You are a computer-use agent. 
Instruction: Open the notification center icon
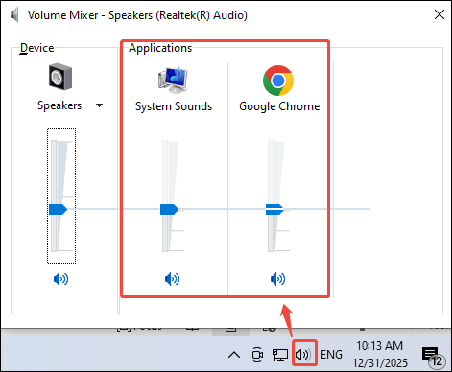[433, 357]
